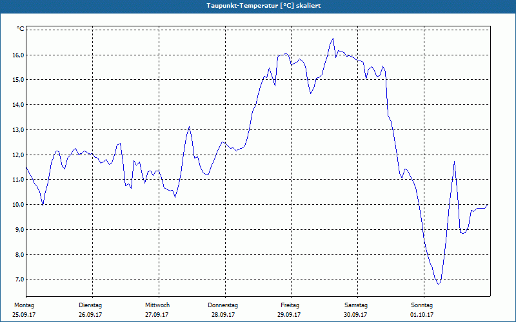Click the Freitag axis label
Image resolution: width=516 pixels, height=322 pixels.
(290, 305)
